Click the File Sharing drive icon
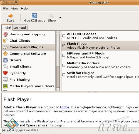Screen dimensions: 139x134 pyautogui.click(x=5, y=80)
